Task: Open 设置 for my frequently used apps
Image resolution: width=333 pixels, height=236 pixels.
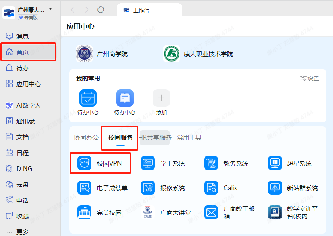Action: pyautogui.click(x=310, y=78)
